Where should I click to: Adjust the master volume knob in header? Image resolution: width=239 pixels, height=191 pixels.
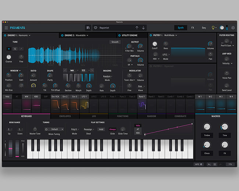click(x=222, y=28)
